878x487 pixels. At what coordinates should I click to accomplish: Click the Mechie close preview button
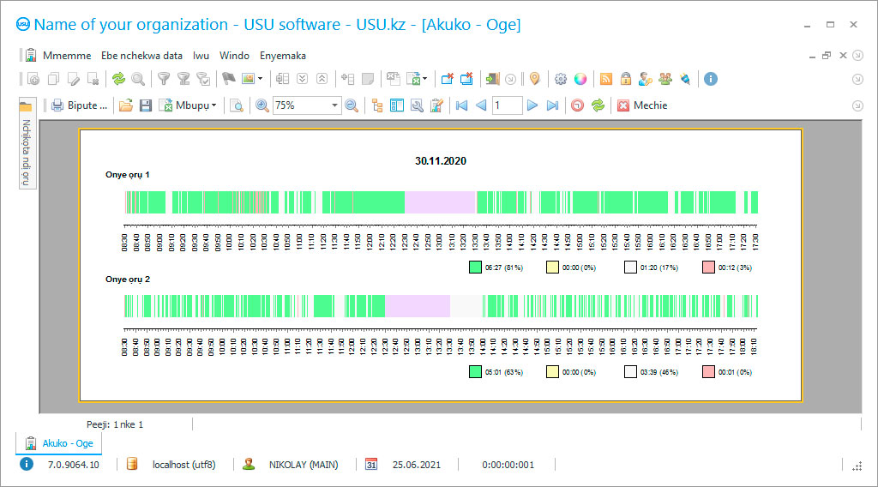[x=642, y=105]
